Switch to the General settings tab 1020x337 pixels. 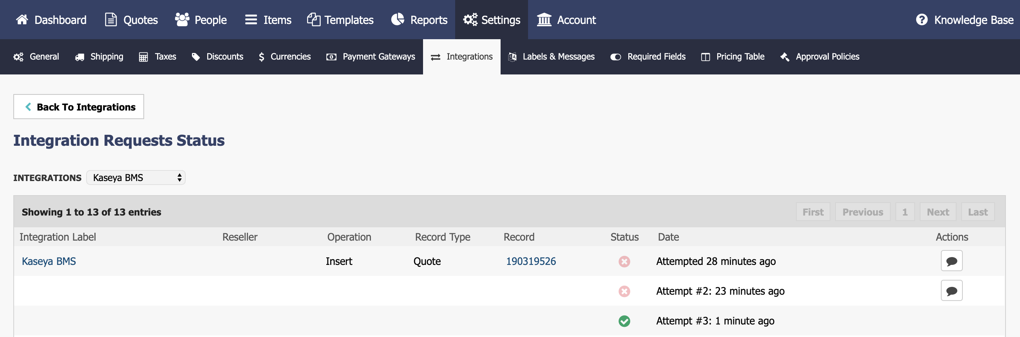click(x=36, y=57)
